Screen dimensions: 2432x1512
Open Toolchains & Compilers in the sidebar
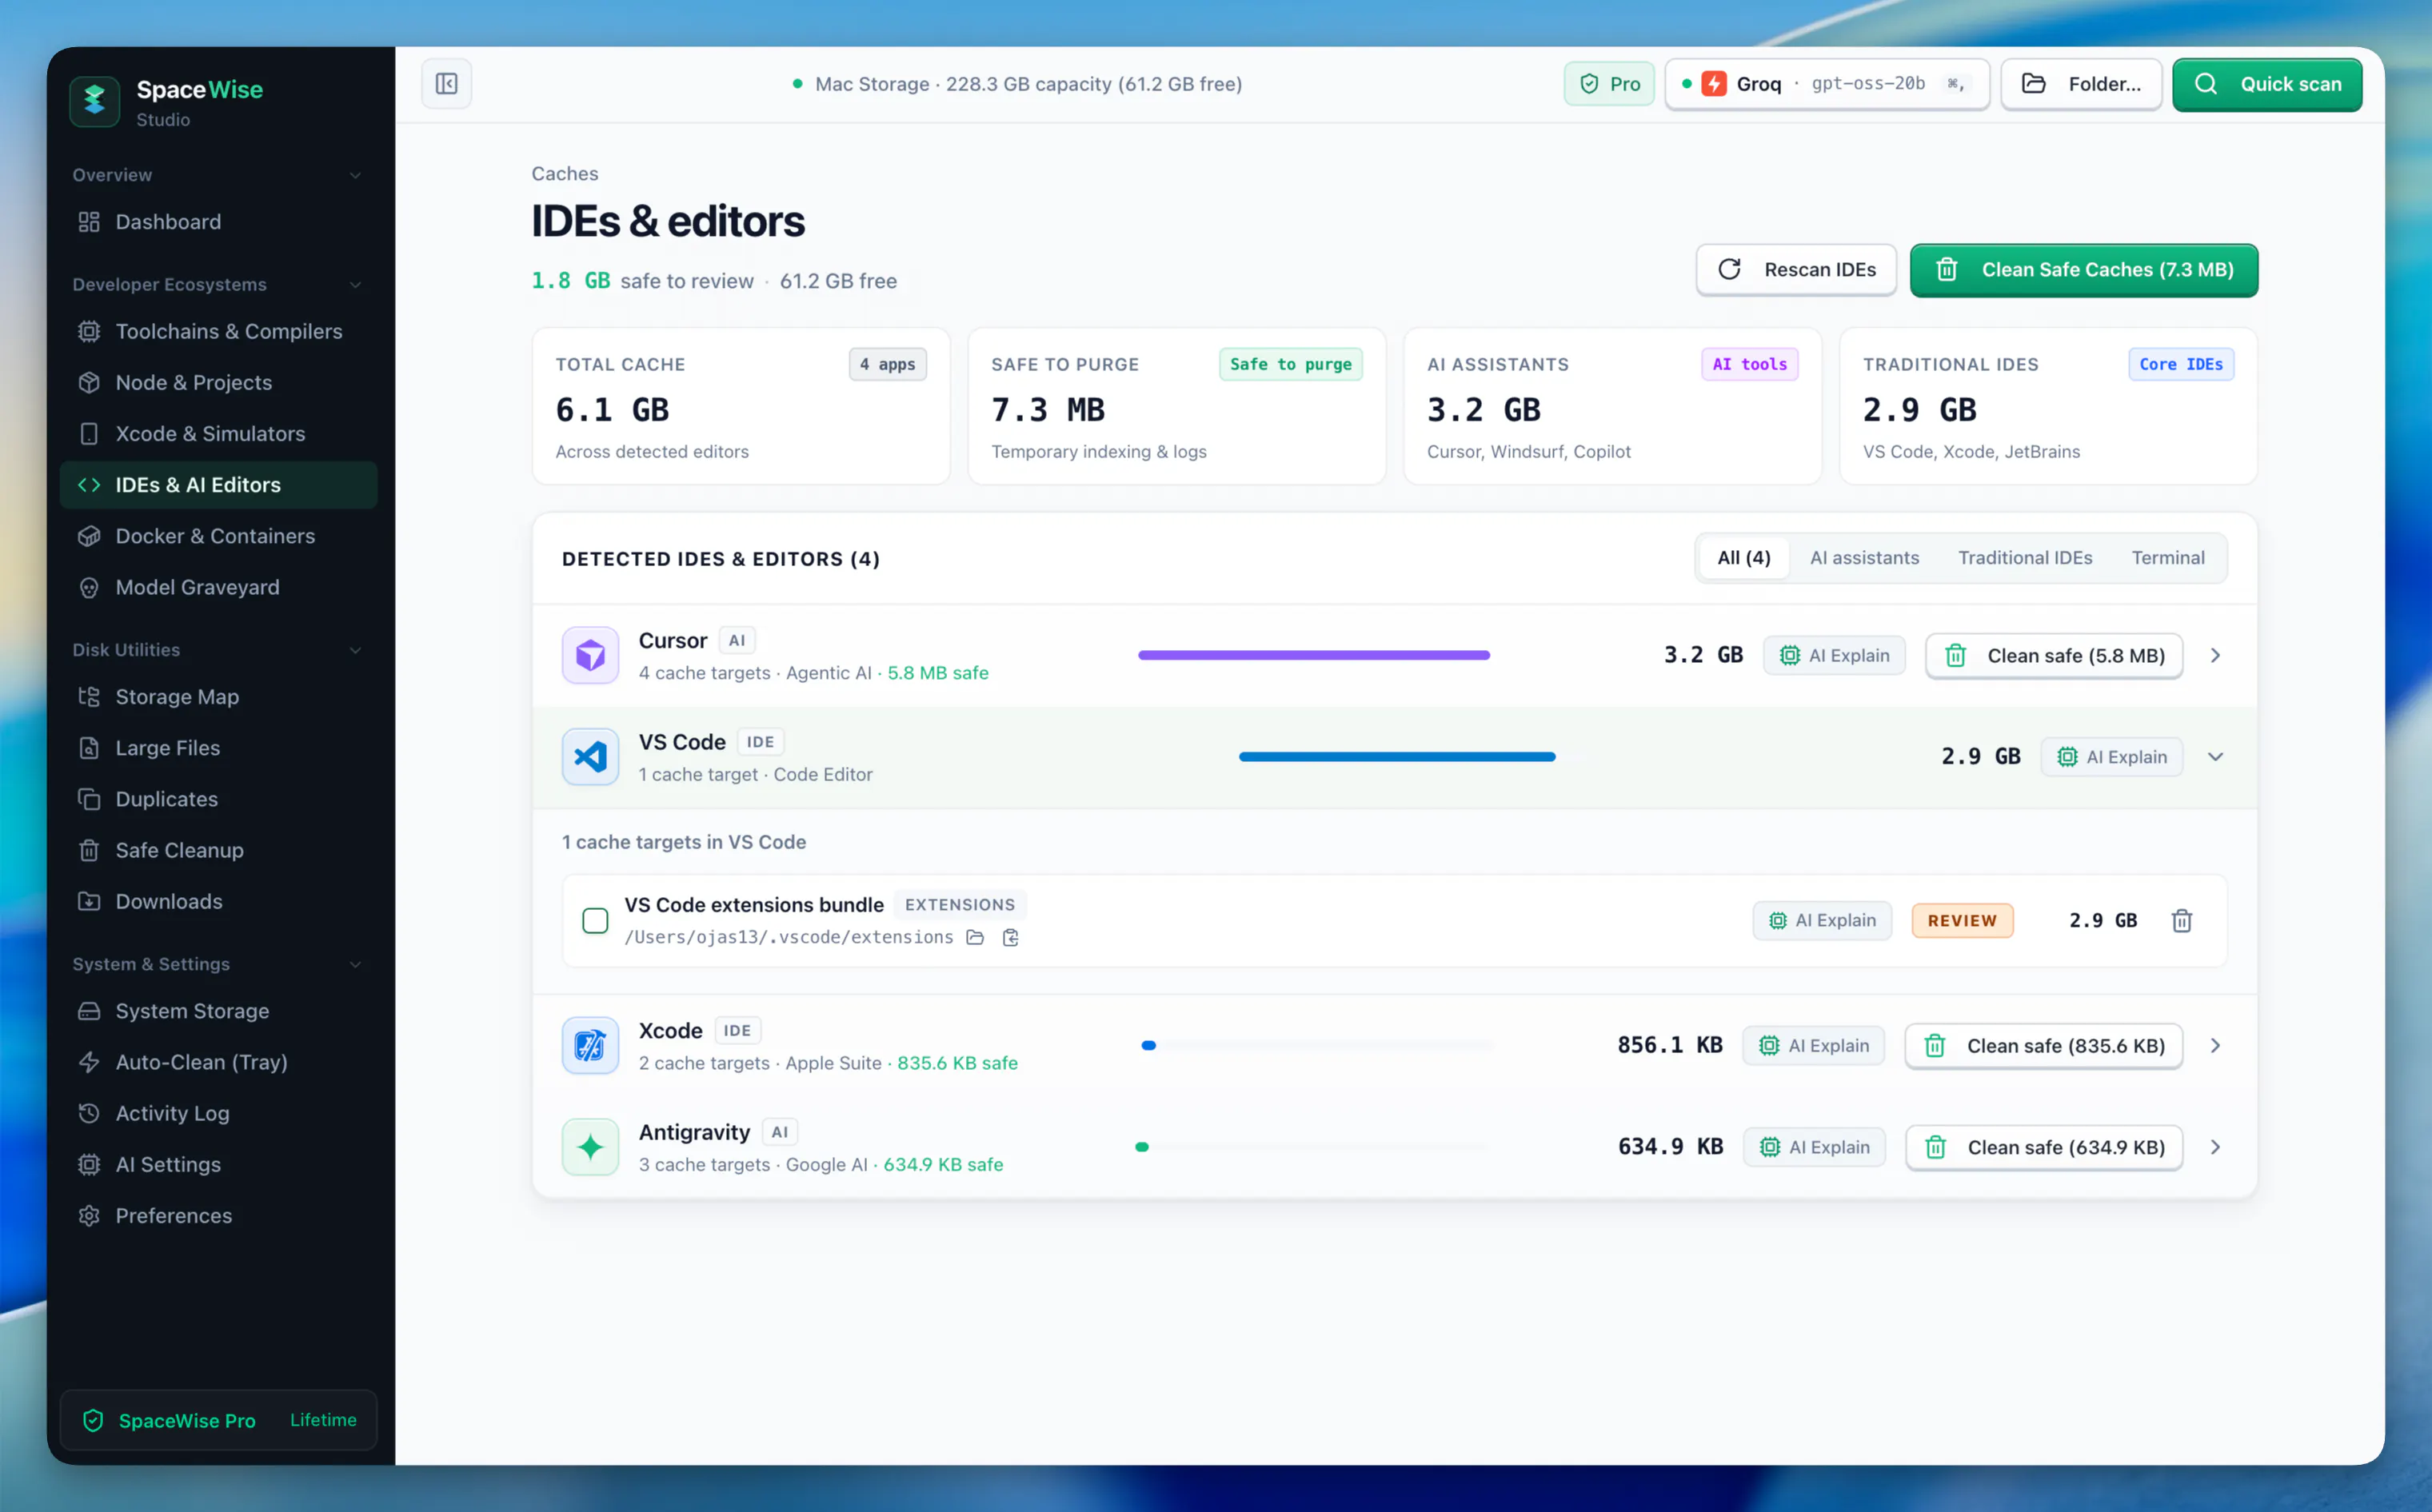click(218, 331)
